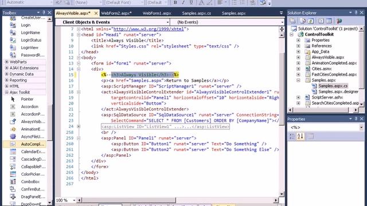Viewport: 367px width, 206px height.
Task: Select Samples.aspx.designer file
Action: tap(338, 92)
